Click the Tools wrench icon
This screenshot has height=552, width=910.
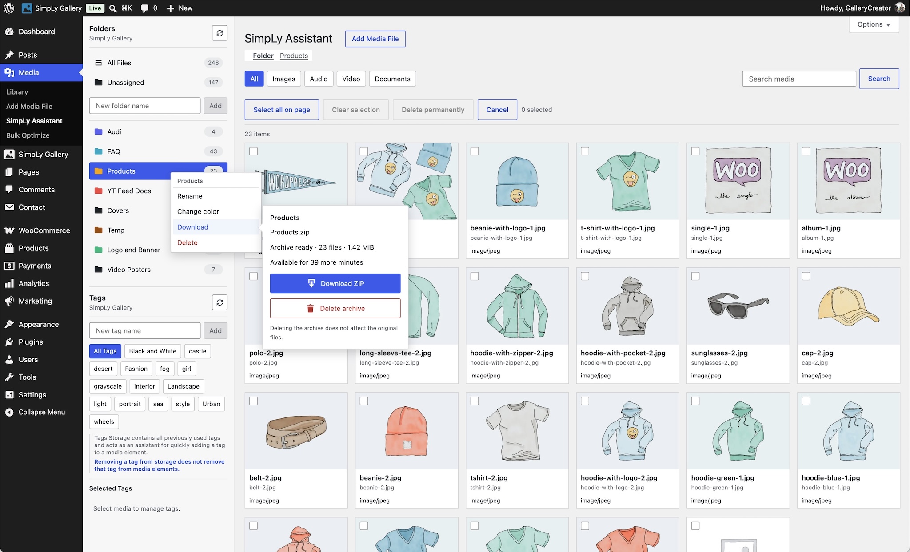[9, 377]
